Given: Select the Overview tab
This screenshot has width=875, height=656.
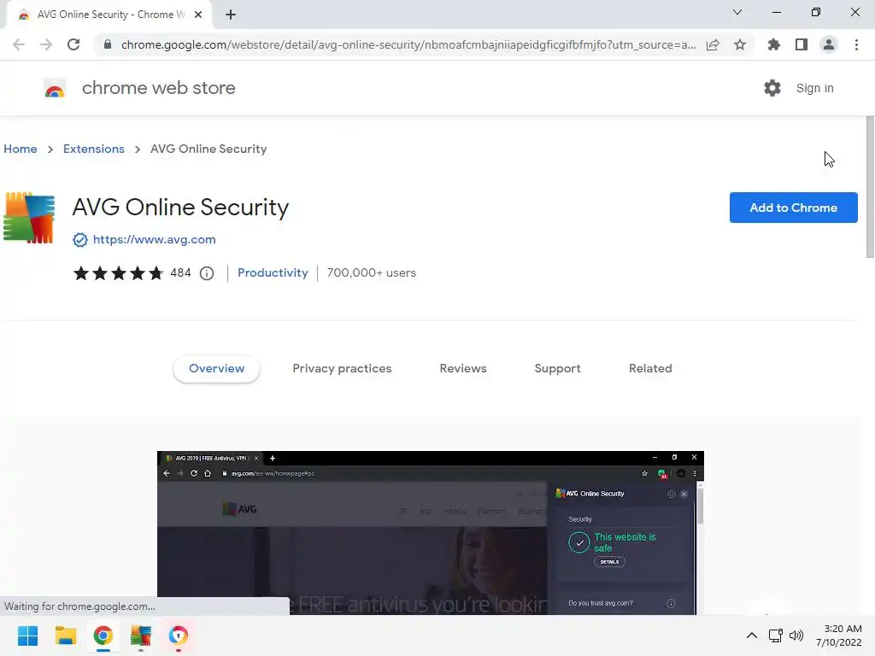Looking at the screenshot, I should (x=216, y=369).
